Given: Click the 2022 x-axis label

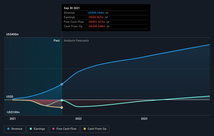Looking at the screenshot, I should click(78, 119).
